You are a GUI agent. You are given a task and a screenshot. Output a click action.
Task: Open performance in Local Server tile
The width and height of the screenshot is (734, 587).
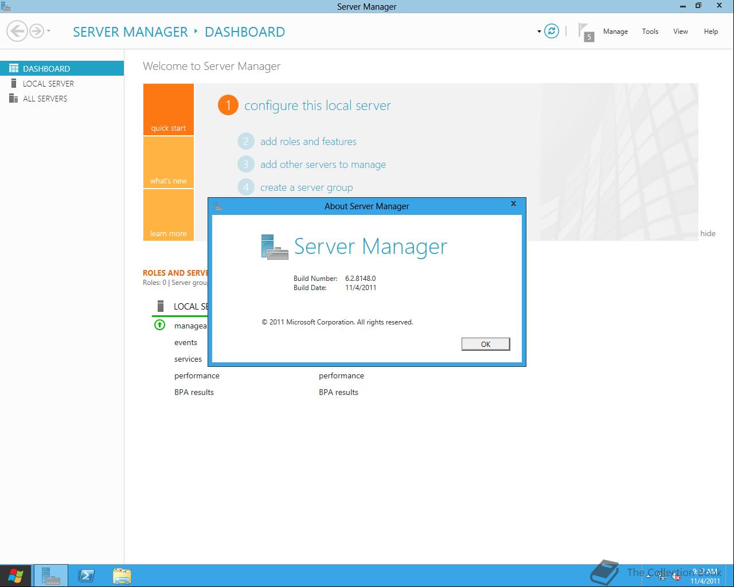coord(197,375)
